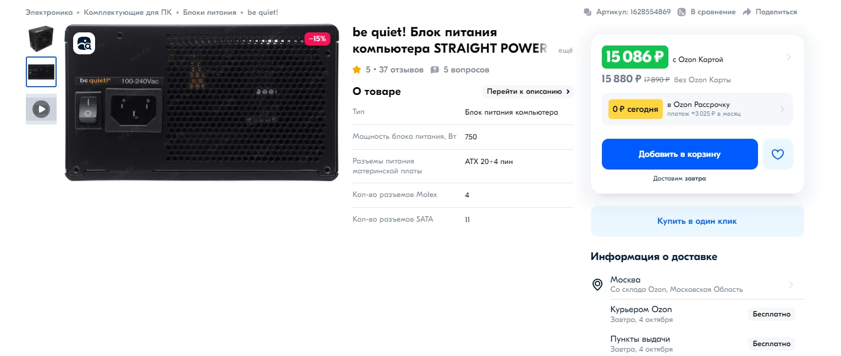Click the compare icon beside 'В сравнение'
Screen dimensions: 841x356
point(682,12)
